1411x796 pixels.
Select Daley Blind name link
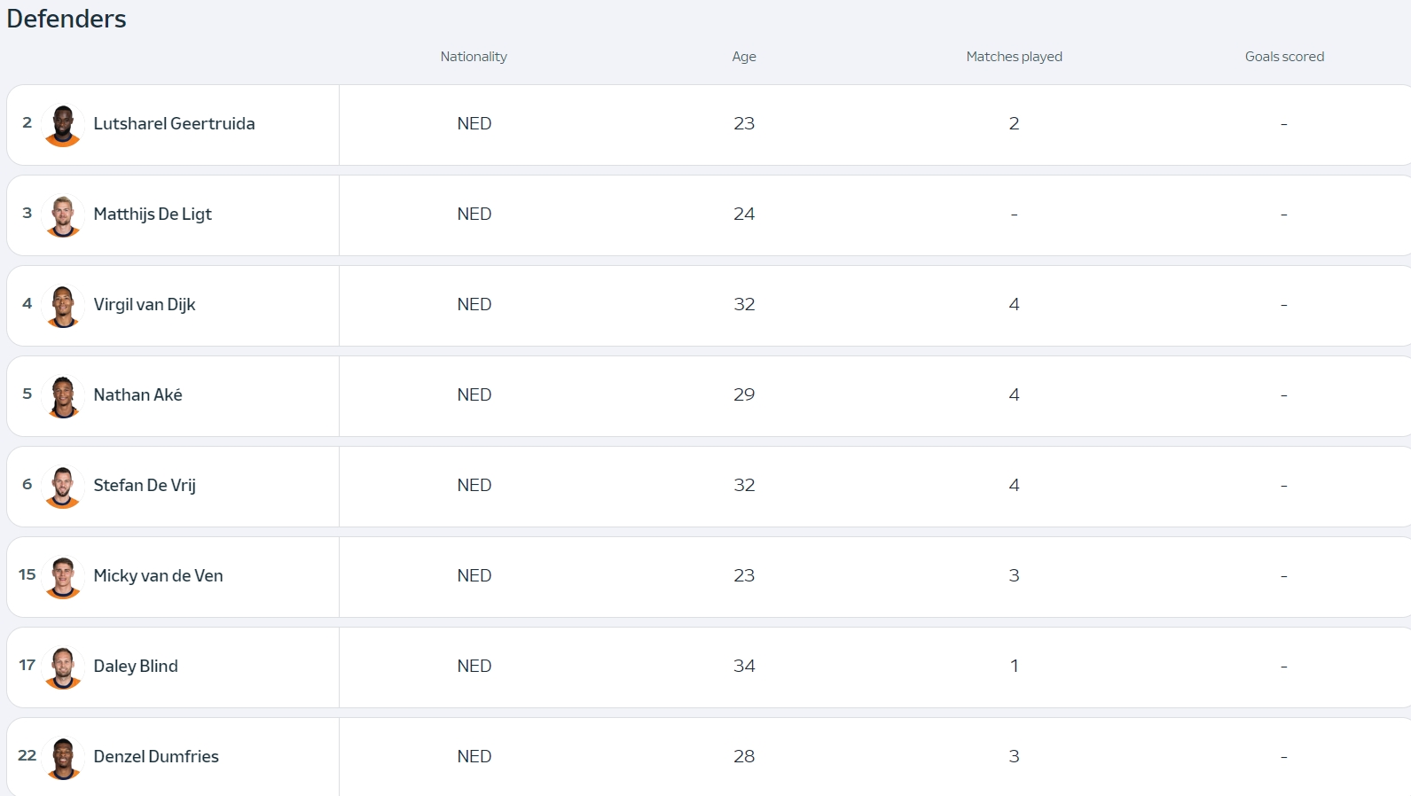(136, 667)
